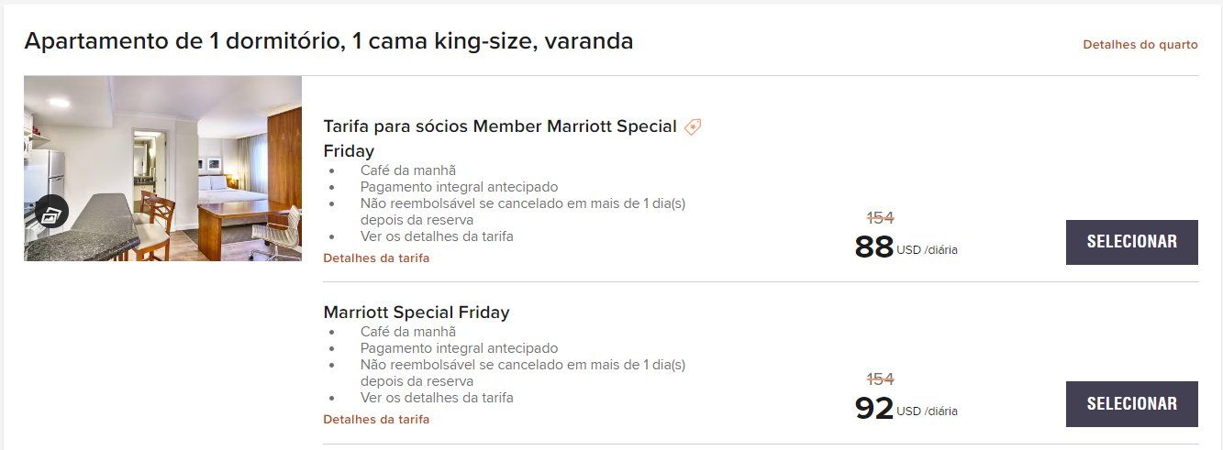Image resolution: width=1223 pixels, height=450 pixels.
Task: Select the 92 USD Marriott Special Friday rate
Action: [x=1131, y=403]
